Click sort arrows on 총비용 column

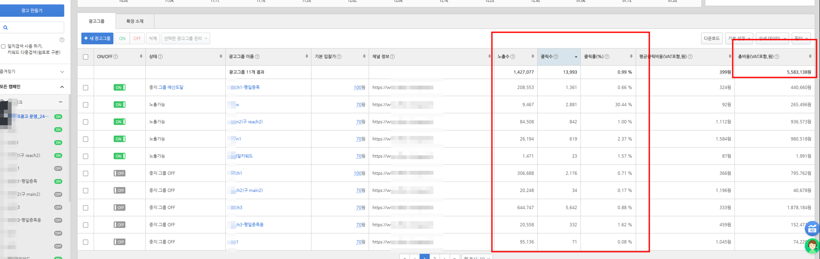pos(810,56)
